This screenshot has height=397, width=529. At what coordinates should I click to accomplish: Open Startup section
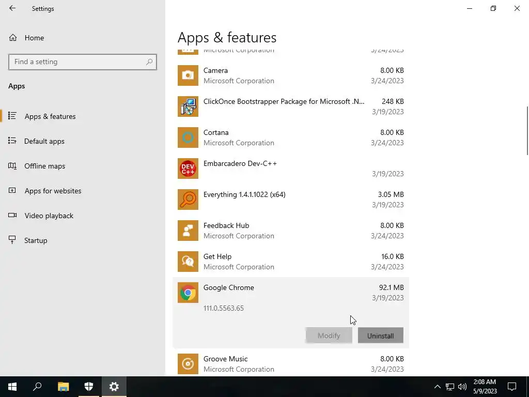83,240
